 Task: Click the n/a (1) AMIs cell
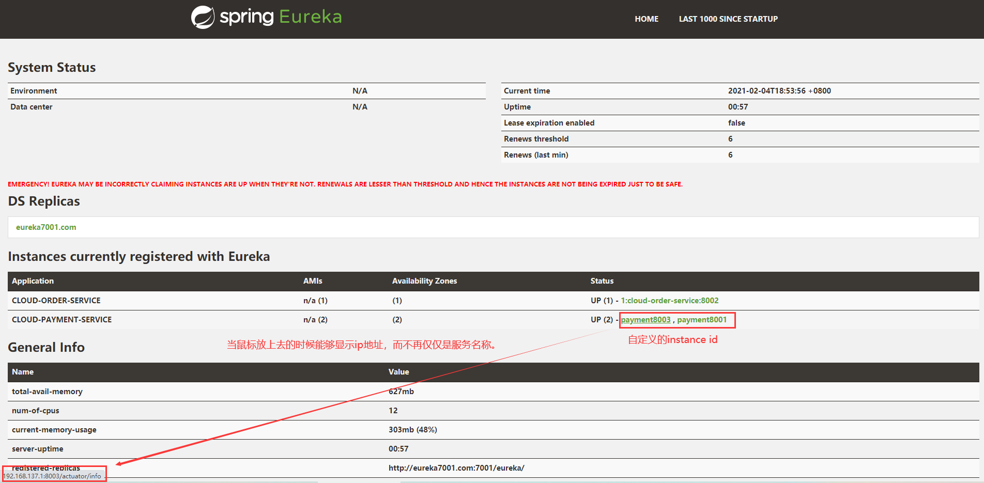tap(315, 301)
